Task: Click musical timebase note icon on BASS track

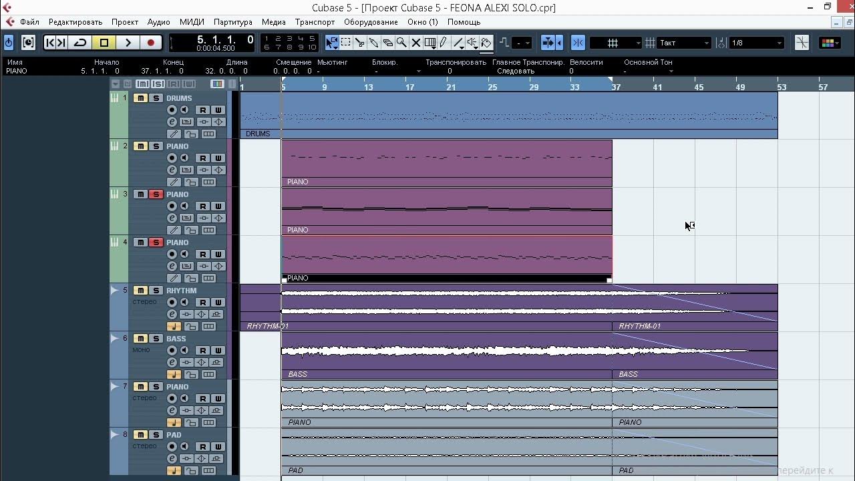Action: (x=174, y=375)
